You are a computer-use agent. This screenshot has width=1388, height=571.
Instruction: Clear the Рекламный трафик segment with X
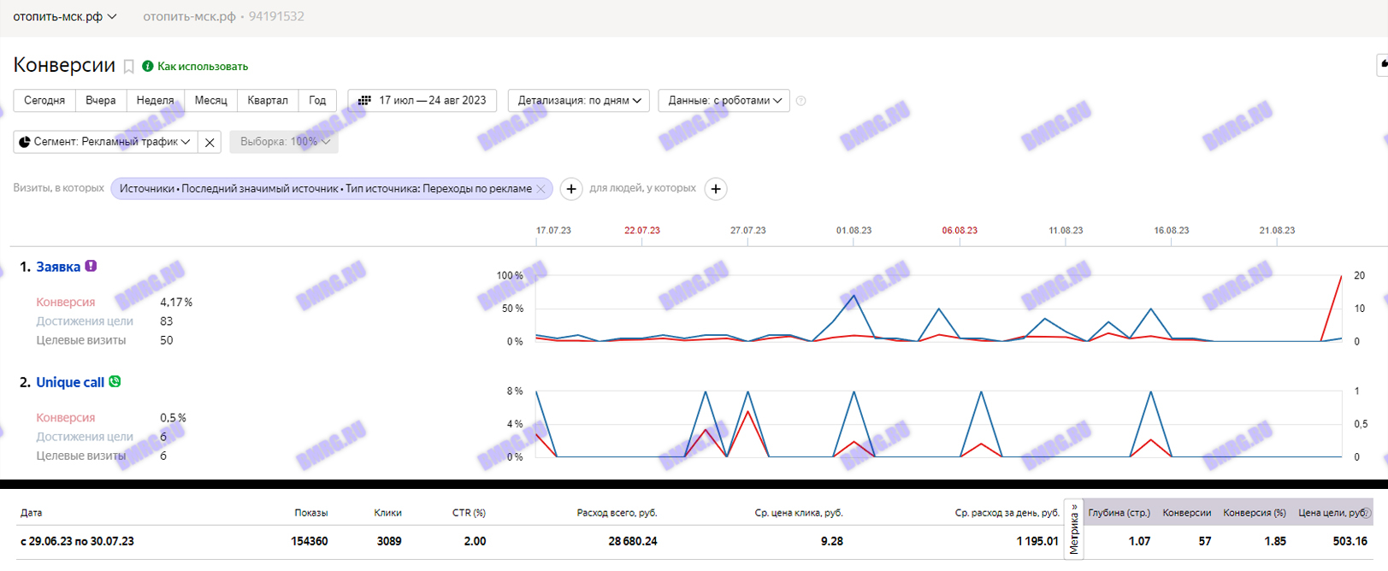click(x=210, y=142)
